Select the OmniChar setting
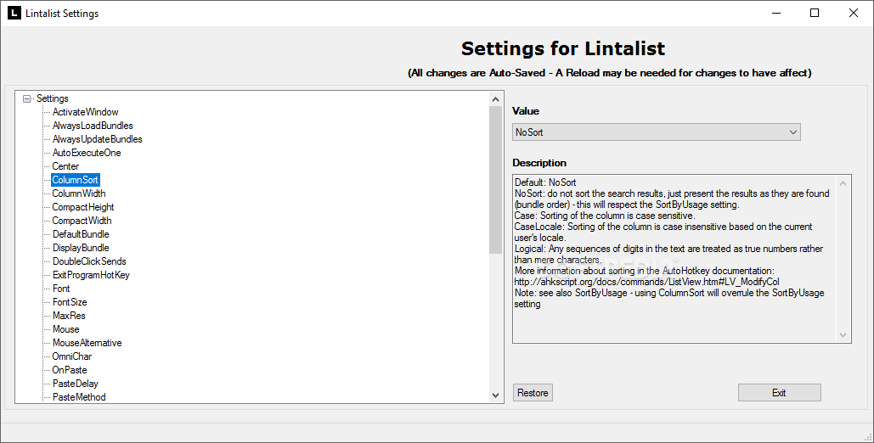 72,356
